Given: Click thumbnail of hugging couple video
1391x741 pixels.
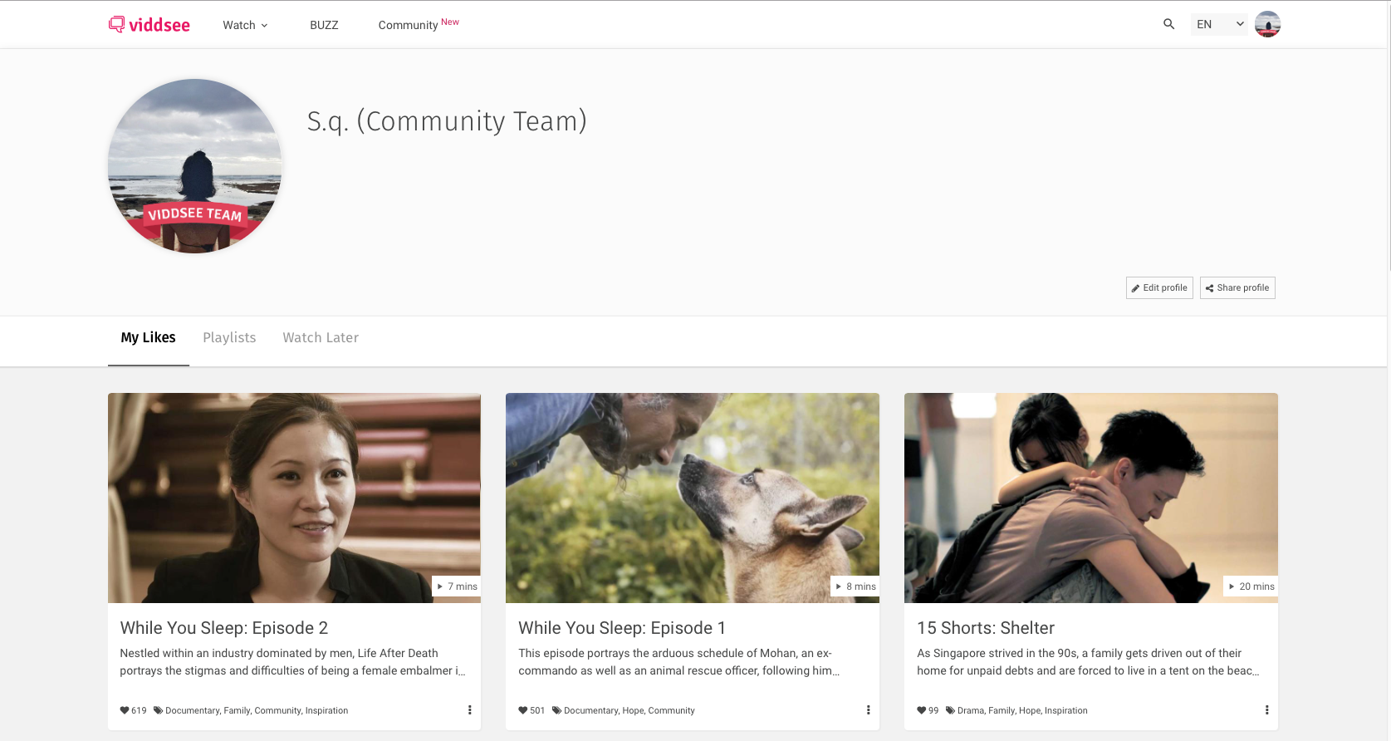Looking at the screenshot, I should (x=1091, y=498).
